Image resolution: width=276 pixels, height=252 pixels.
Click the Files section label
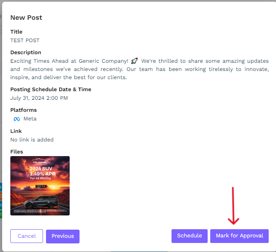click(17, 152)
